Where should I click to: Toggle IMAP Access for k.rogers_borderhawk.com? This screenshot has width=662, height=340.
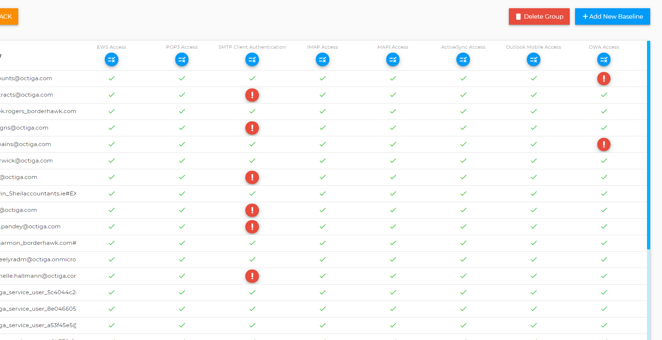(x=322, y=111)
